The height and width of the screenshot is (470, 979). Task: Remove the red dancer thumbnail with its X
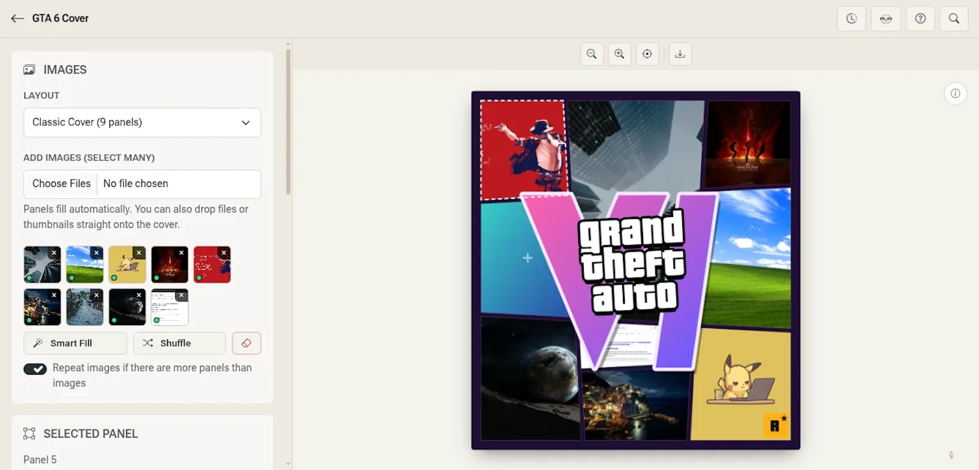224,252
